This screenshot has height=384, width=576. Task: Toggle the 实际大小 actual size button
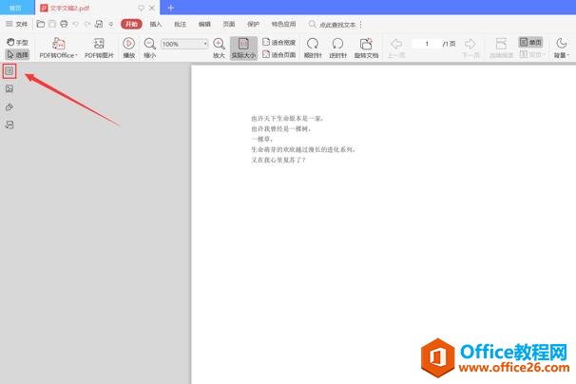point(243,48)
